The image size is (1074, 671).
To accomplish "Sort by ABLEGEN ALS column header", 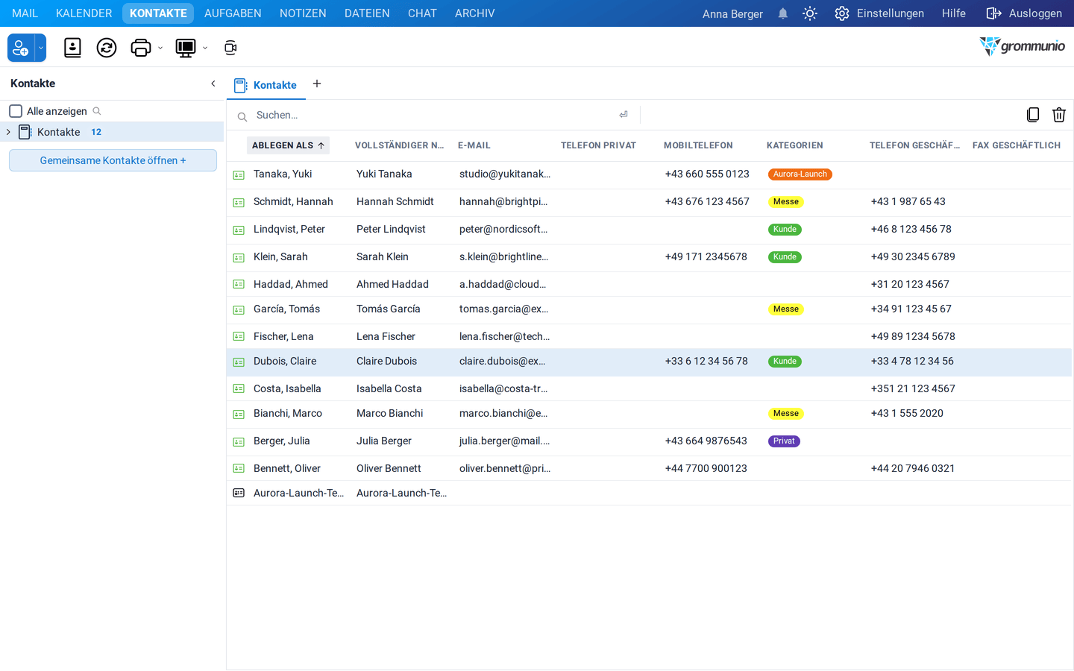I will click(x=288, y=145).
